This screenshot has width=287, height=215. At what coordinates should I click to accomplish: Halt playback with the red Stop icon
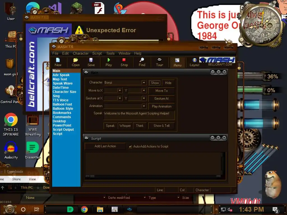pyautogui.click(x=124, y=62)
